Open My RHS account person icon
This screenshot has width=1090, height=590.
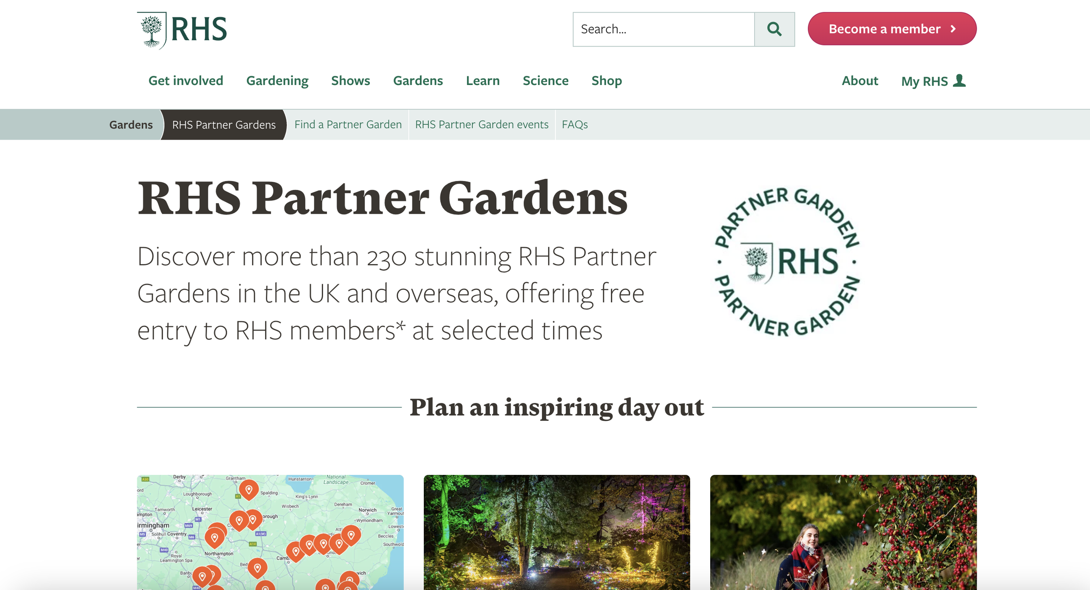pos(959,81)
